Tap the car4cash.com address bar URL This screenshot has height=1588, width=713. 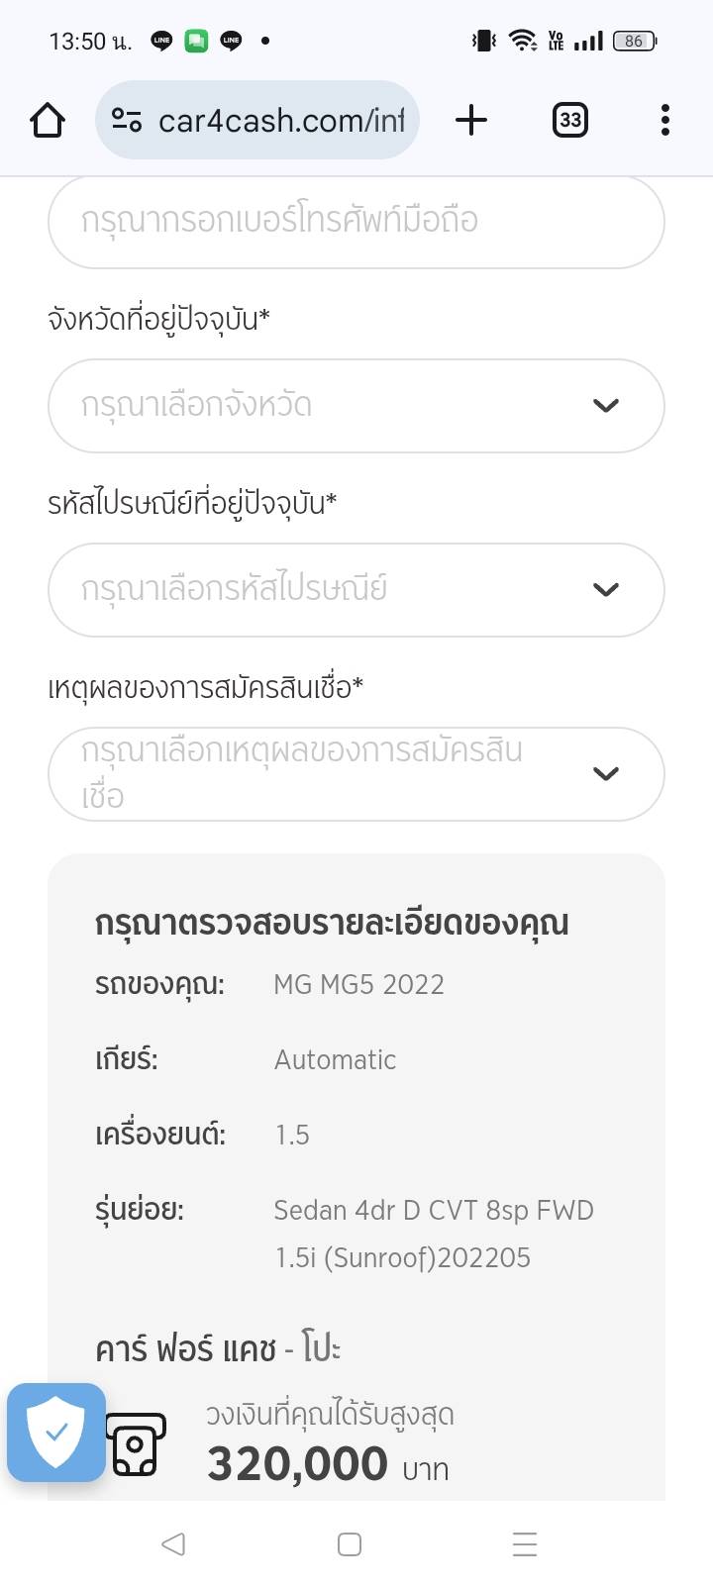tap(281, 121)
